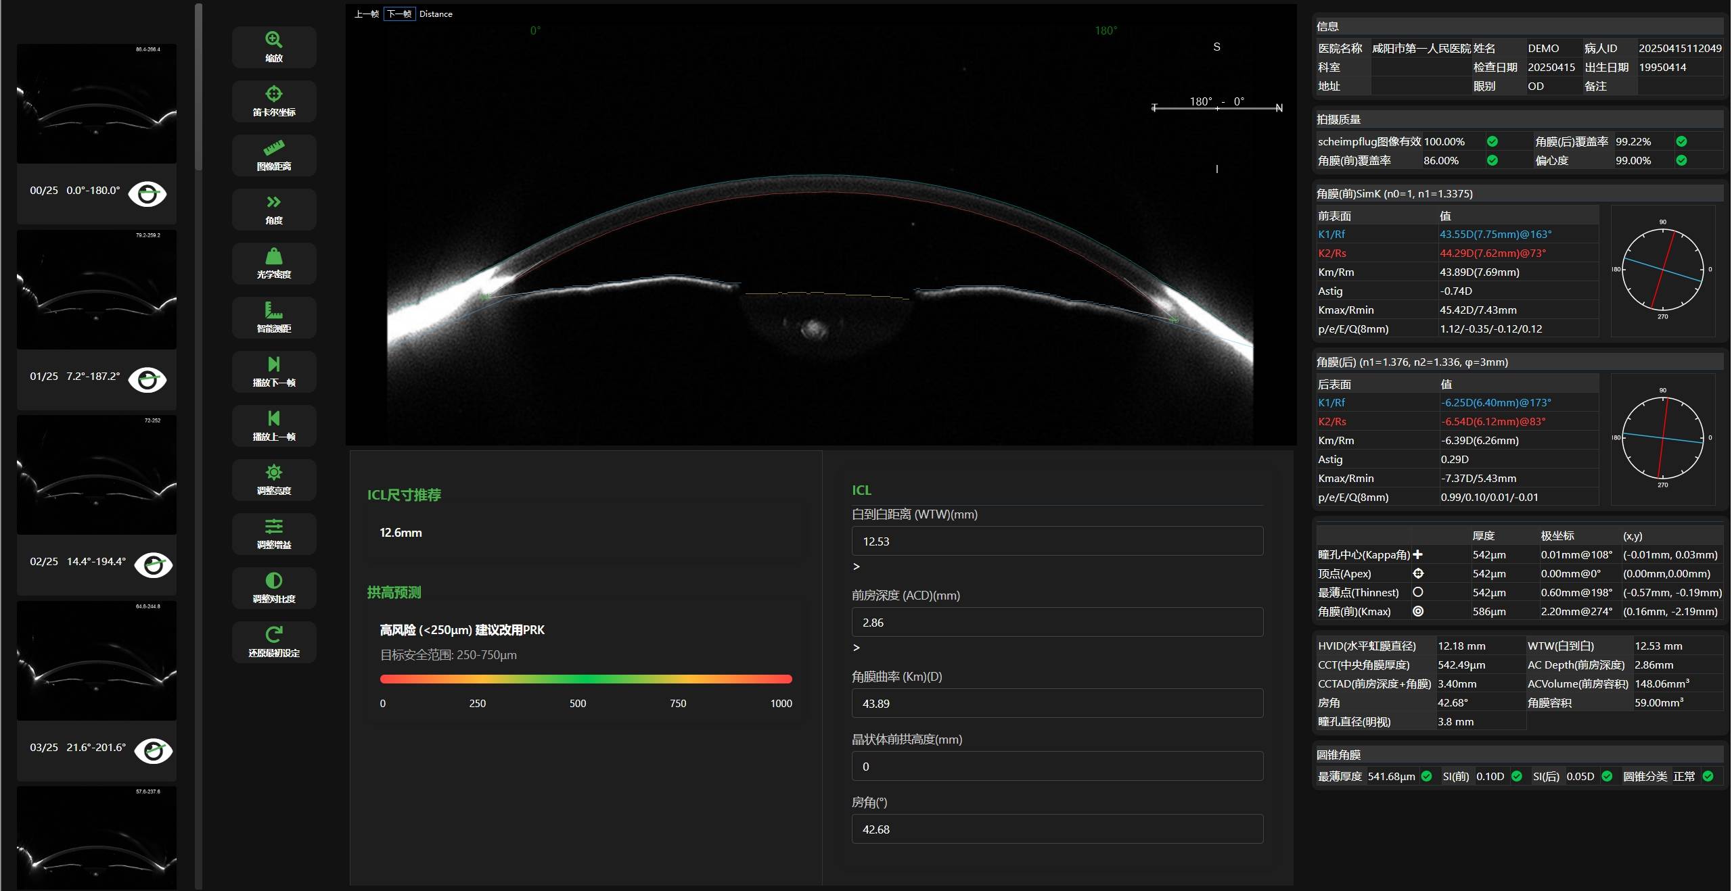Screen dimensions: 1732x891
Task: Play previous frame with 播放上一帧
Action: point(274,426)
